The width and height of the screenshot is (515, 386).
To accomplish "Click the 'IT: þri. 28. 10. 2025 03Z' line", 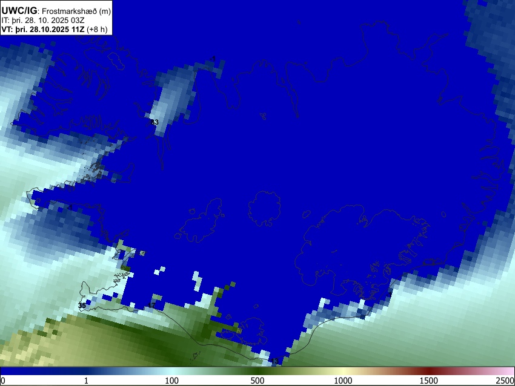I will tap(42, 21).
